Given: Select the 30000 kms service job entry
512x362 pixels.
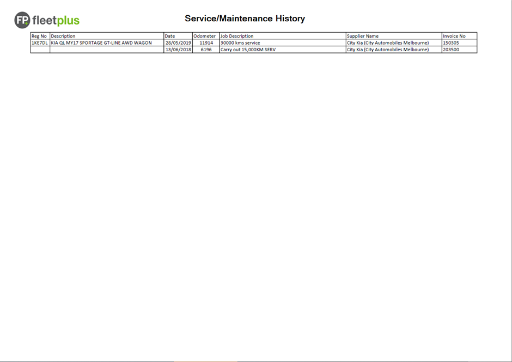Looking at the screenshot, I should point(240,43).
